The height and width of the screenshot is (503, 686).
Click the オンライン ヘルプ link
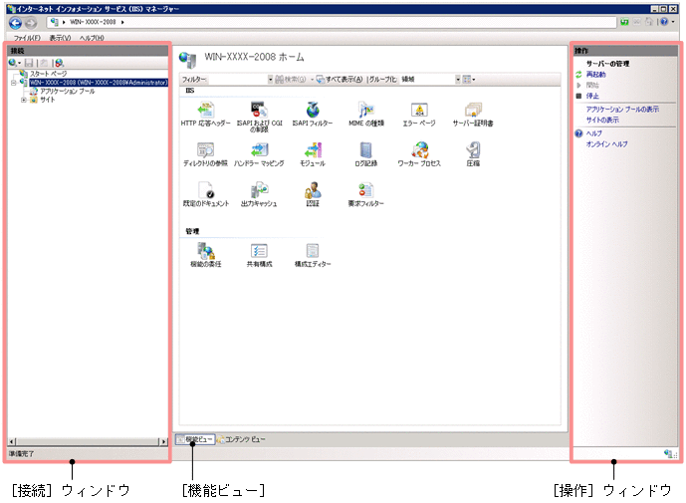point(606,143)
